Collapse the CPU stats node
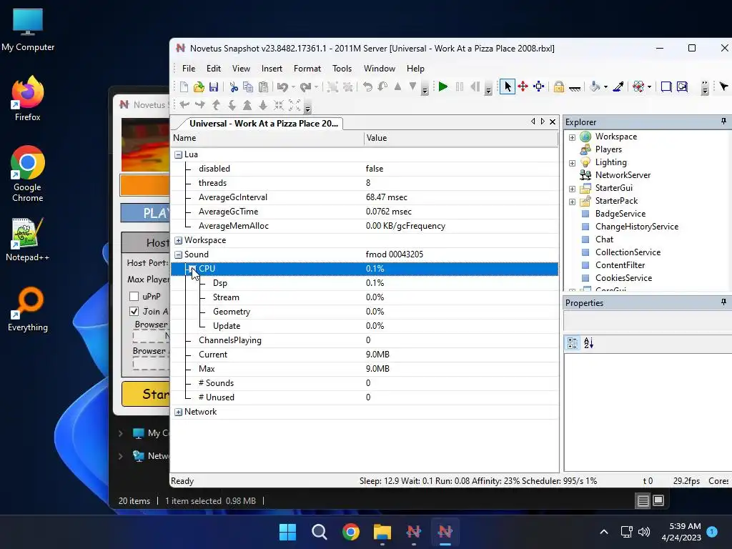This screenshot has height=549, width=732. click(192, 269)
